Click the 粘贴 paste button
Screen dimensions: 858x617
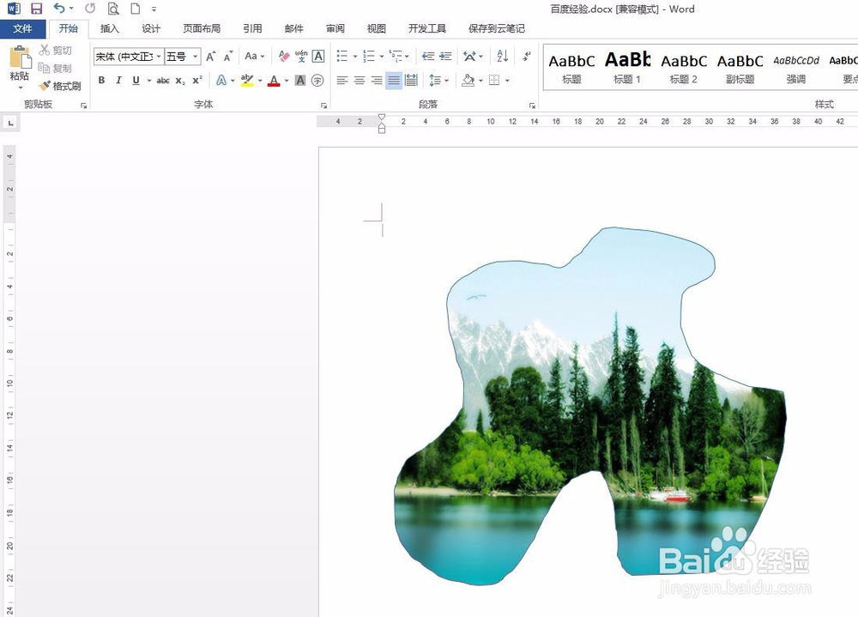[x=20, y=67]
